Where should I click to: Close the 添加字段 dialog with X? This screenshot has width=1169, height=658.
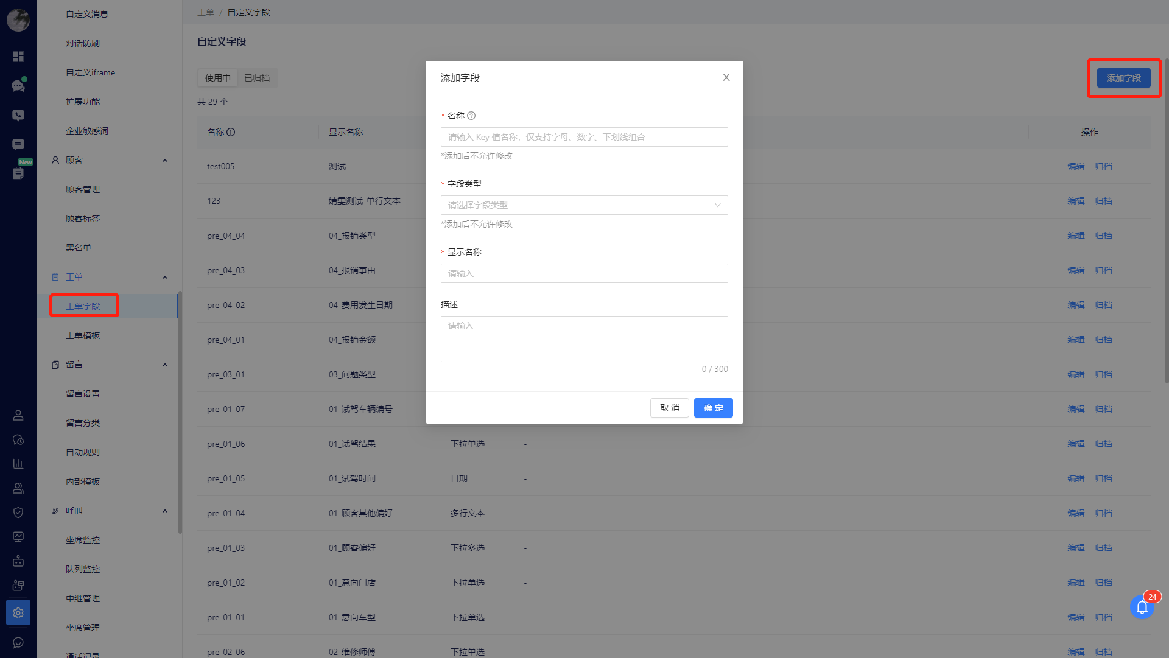(x=726, y=77)
